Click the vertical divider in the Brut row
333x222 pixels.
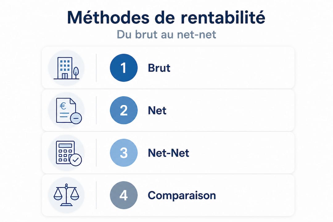(x=96, y=68)
